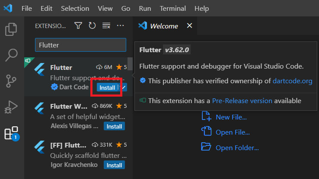Click the extensions search input field

pos(80,45)
